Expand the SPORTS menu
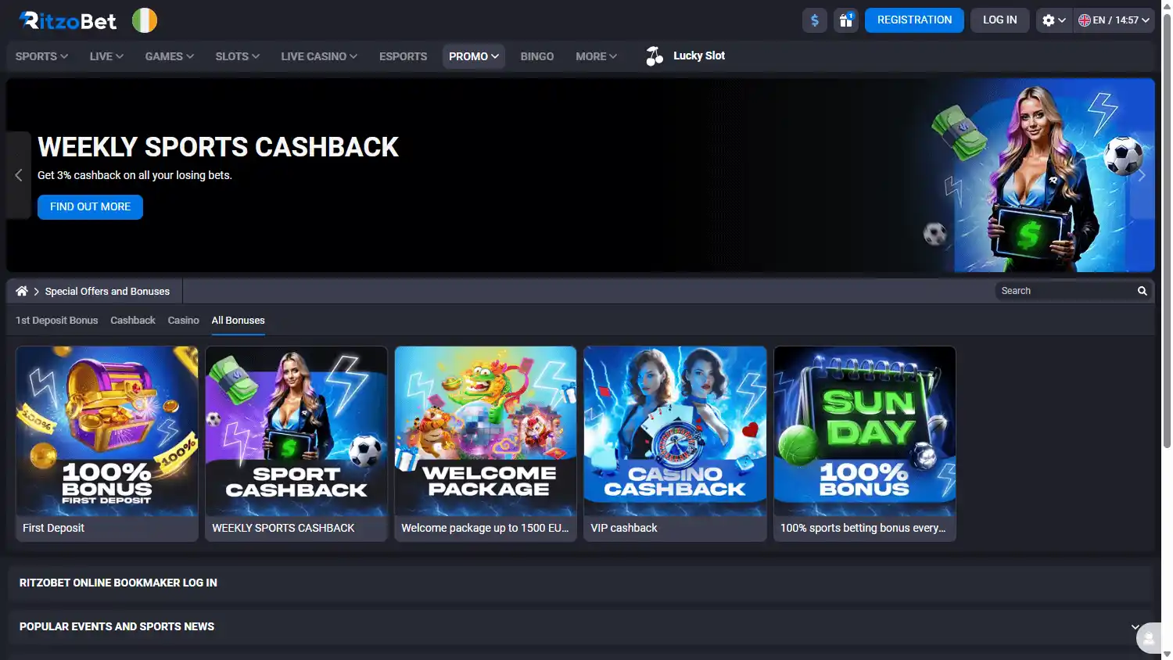Screen dimensions: 1173x660 click(41, 56)
